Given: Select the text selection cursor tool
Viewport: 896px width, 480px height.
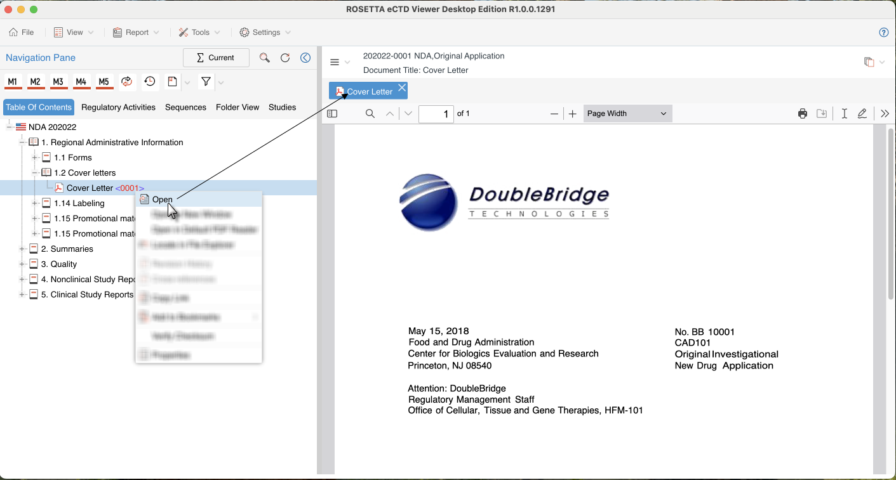Looking at the screenshot, I should click(844, 114).
